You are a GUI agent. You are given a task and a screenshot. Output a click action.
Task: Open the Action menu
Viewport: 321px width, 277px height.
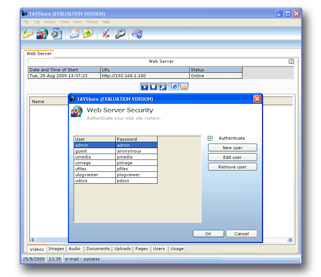coord(50,22)
